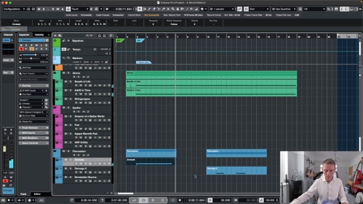Select the Split scissors tool

point(159,9)
